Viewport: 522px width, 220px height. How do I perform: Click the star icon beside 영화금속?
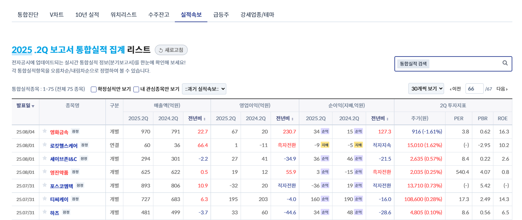[x=45, y=131]
